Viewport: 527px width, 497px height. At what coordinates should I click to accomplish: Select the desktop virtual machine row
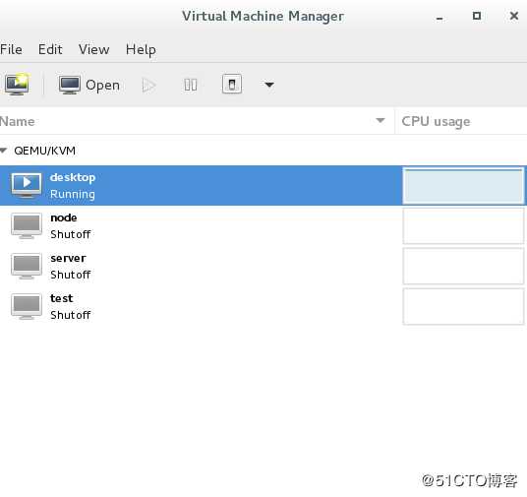click(263, 185)
